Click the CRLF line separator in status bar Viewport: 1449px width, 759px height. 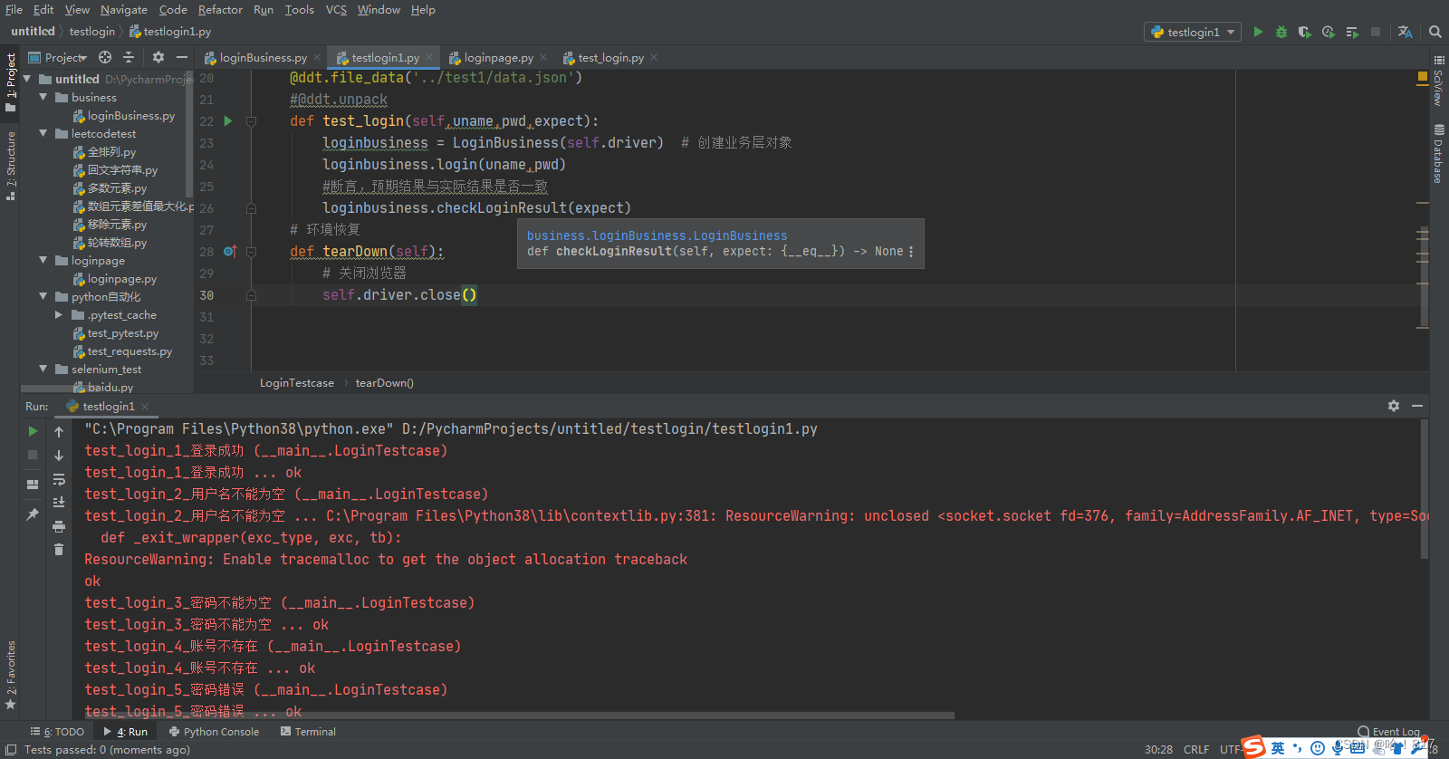[x=1196, y=749]
